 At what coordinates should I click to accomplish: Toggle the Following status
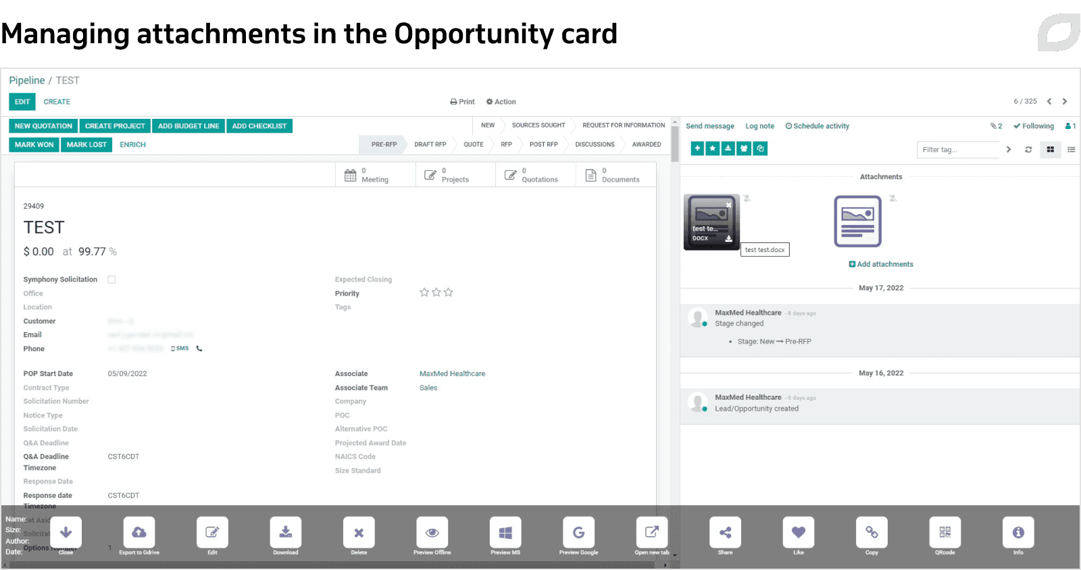1034,126
